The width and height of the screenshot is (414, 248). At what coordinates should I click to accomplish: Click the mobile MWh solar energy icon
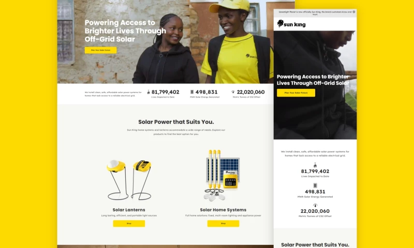click(x=315, y=185)
